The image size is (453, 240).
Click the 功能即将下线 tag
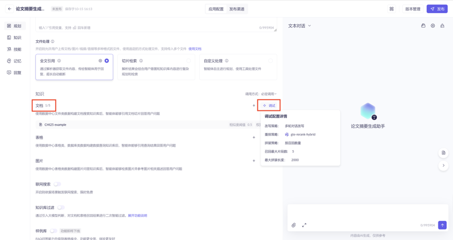click(70, 231)
